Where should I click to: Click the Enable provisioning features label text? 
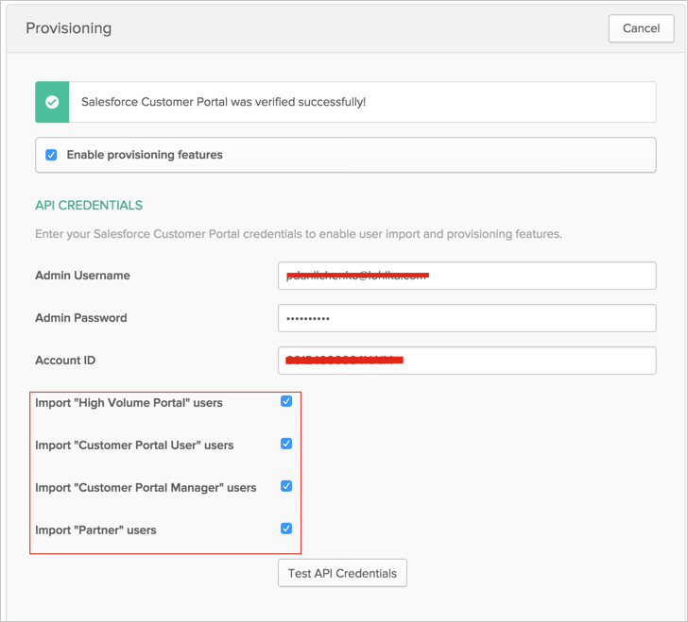tap(145, 155)
